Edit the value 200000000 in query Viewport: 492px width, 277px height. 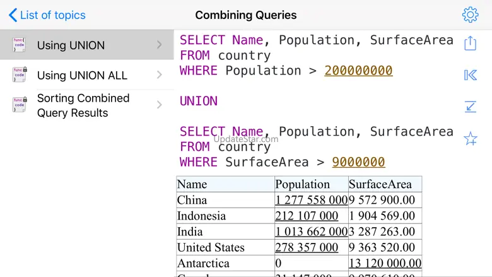pos(358,71)
